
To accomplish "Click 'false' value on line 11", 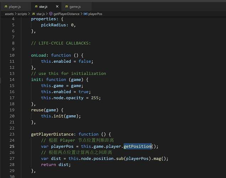I will 85,61.
